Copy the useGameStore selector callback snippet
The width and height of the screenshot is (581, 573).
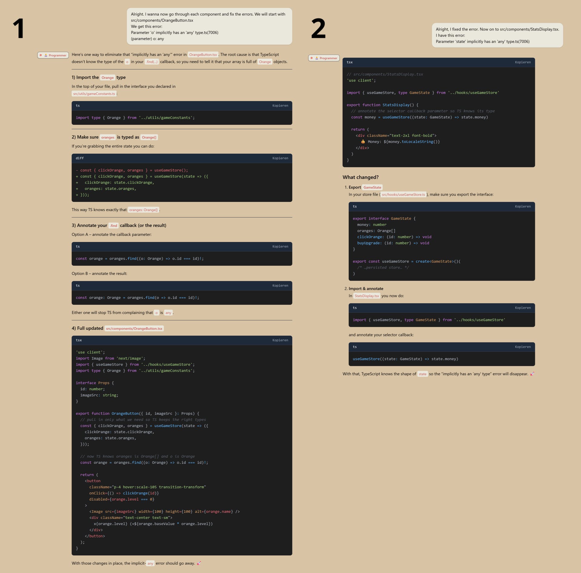[x=523, y=347]
